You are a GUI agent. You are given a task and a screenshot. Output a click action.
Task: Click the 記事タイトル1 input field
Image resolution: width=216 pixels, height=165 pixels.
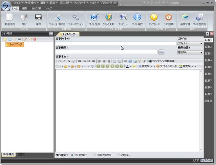pos(116,43)
